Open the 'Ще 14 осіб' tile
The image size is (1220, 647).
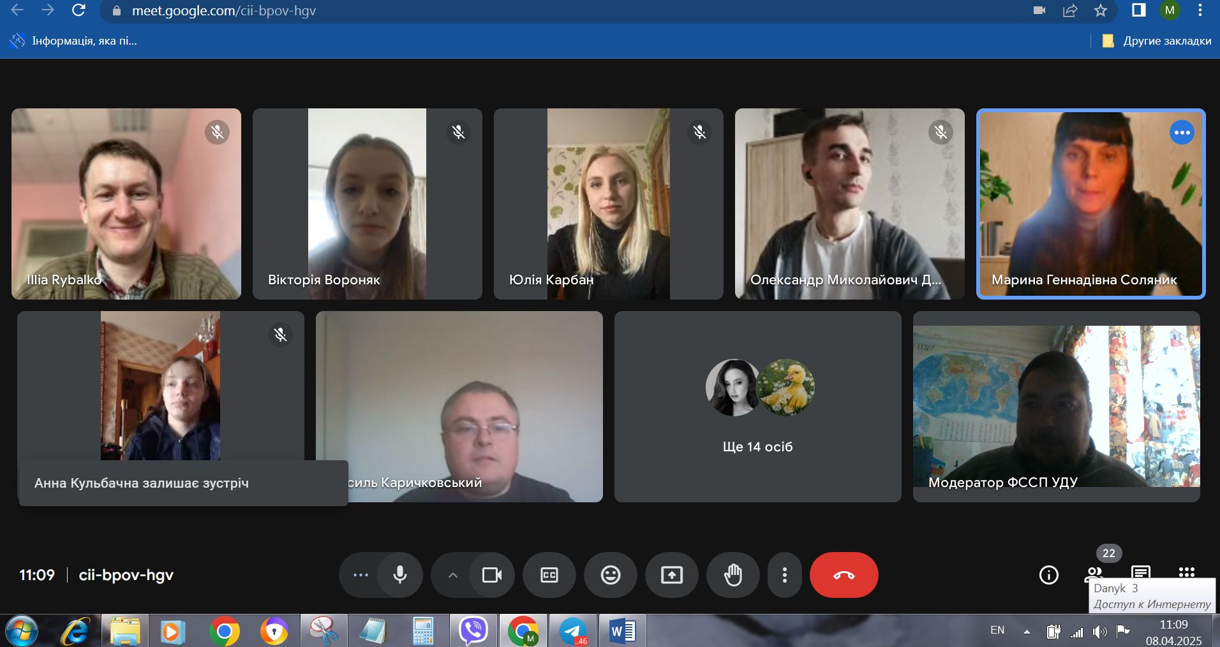[x=758, y=407]
